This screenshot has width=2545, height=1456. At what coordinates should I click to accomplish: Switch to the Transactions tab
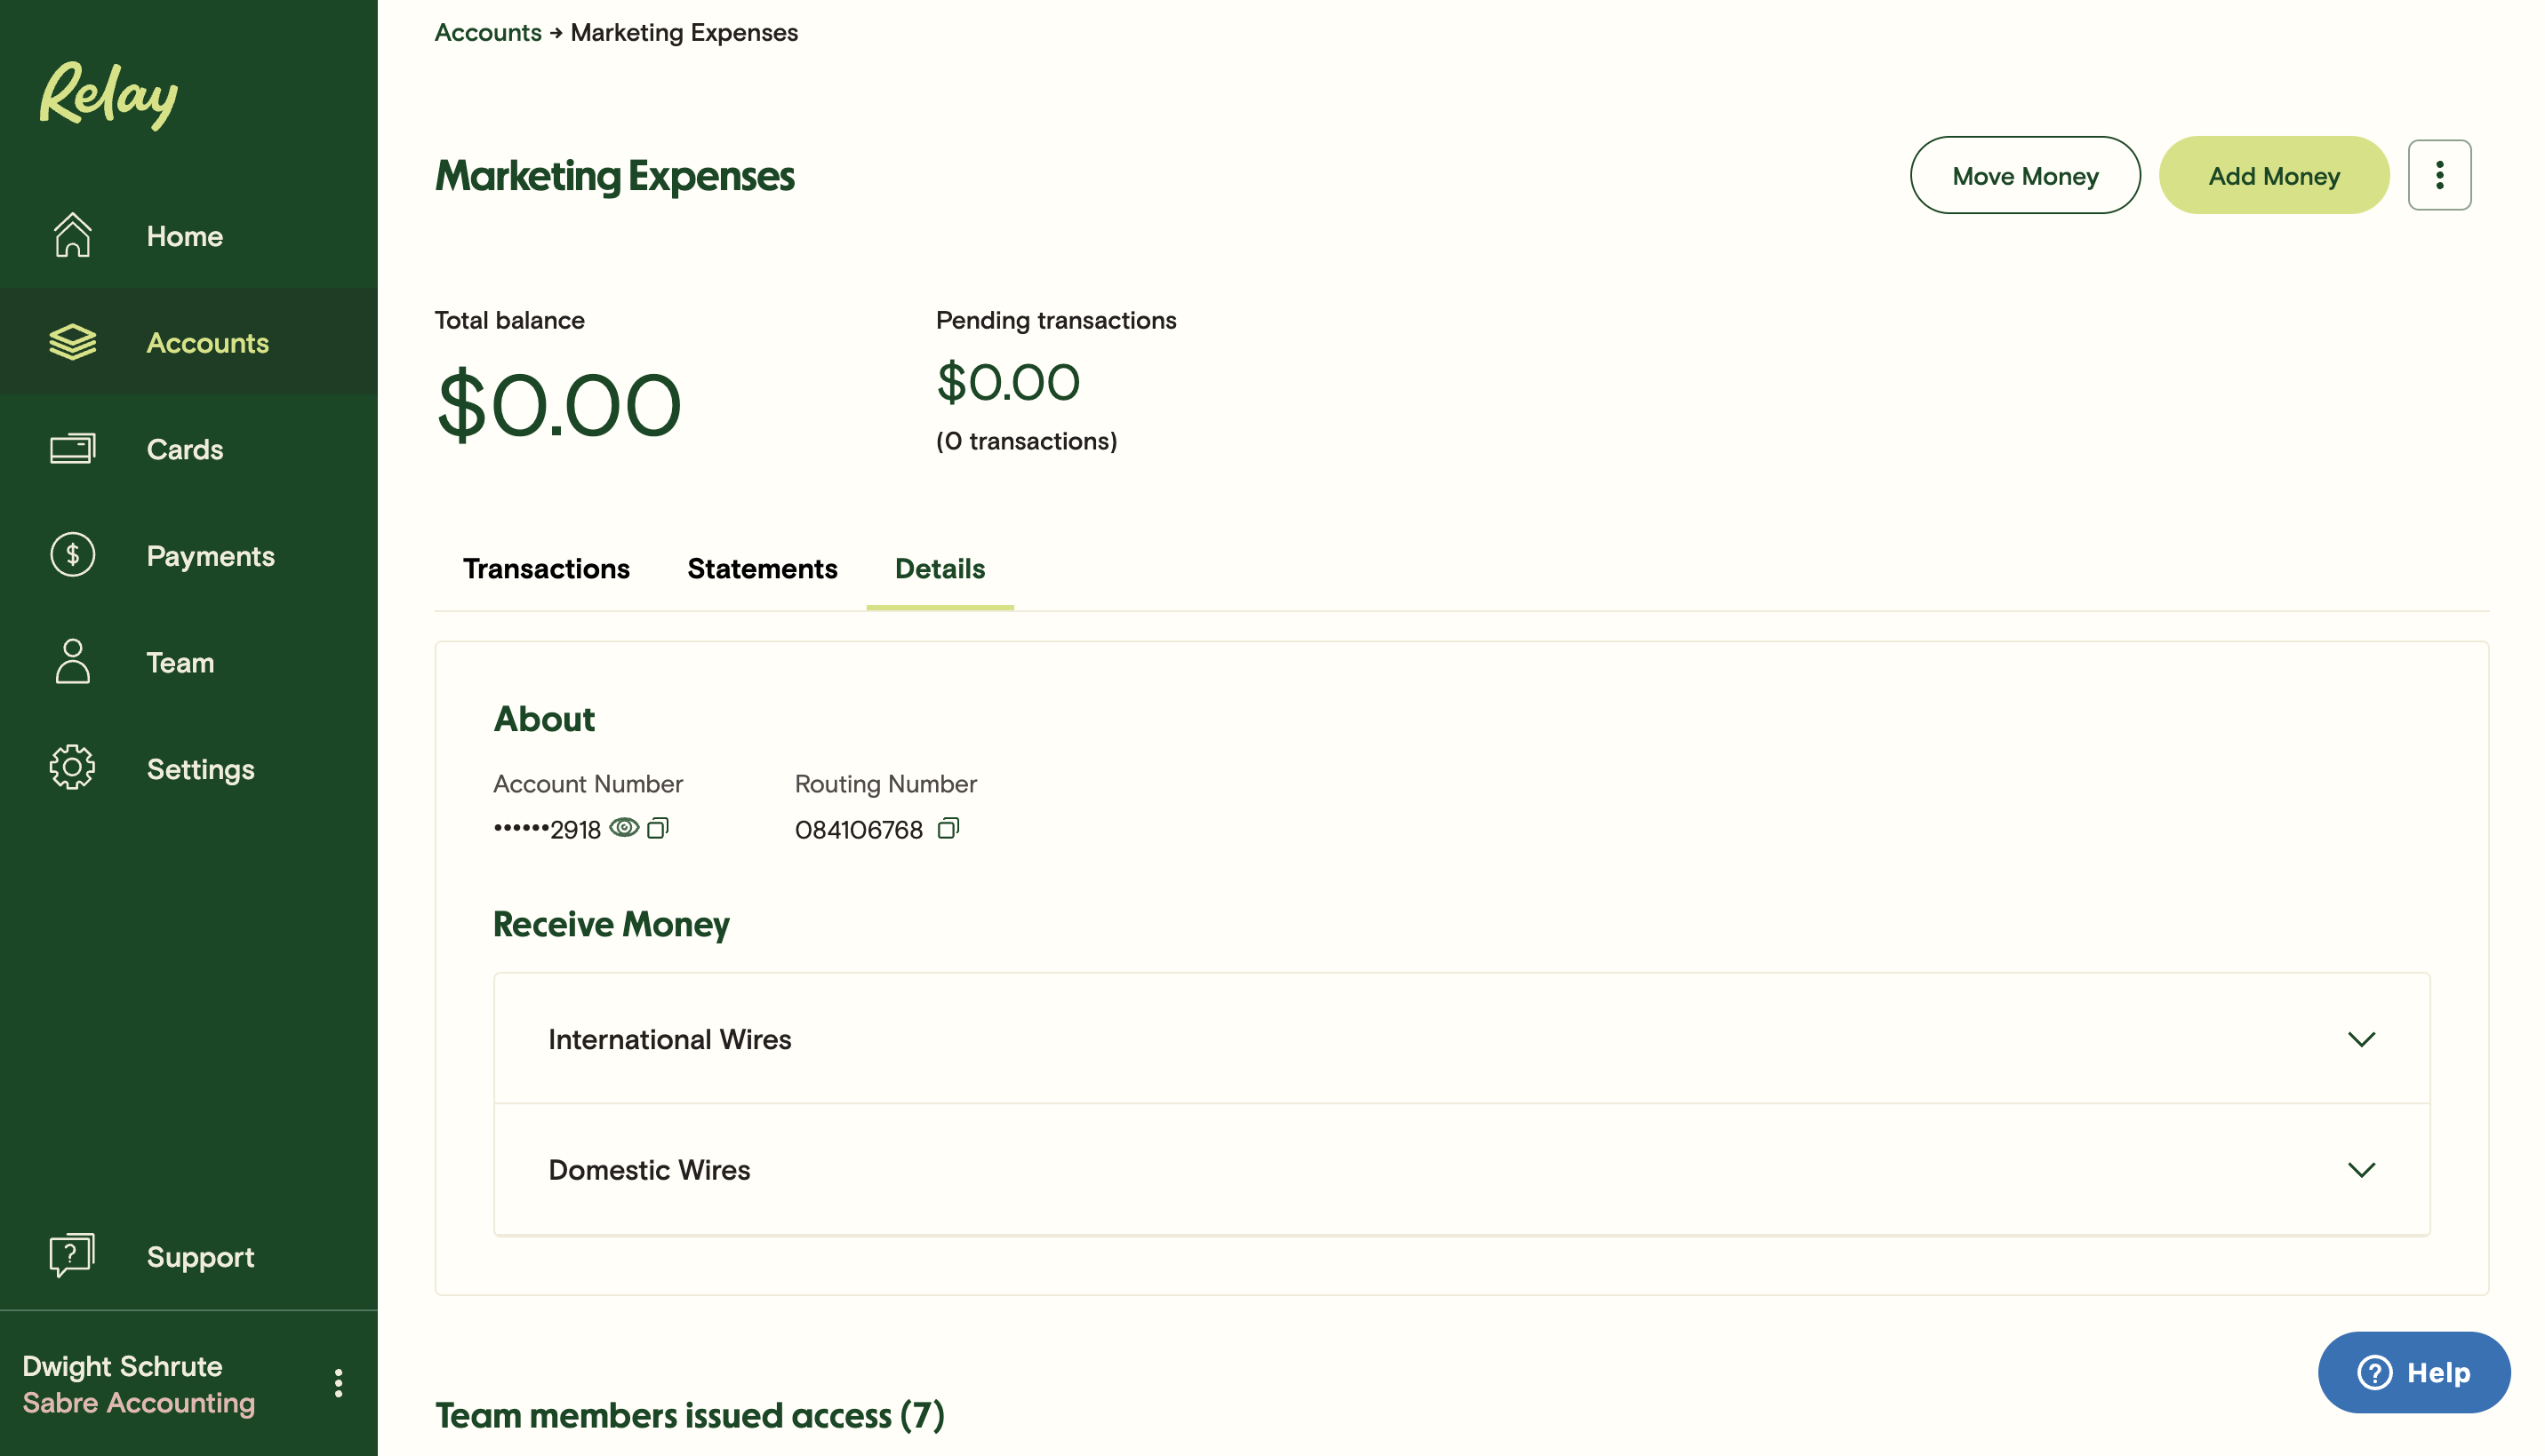click(546, 568)
